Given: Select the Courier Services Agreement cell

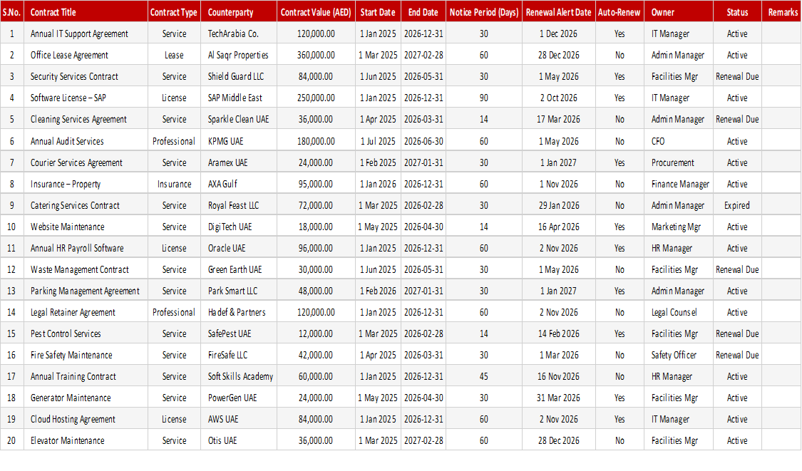Looking at the screenshot, I should pos(86,162).
